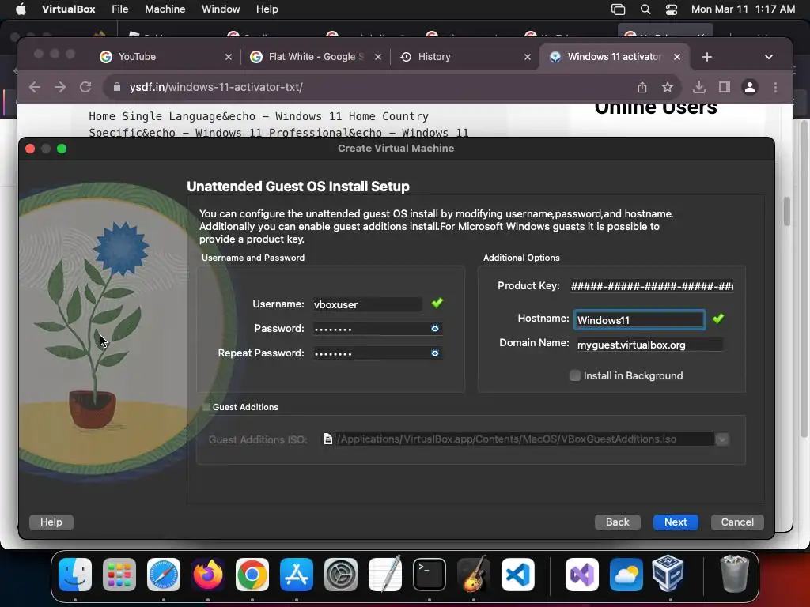This screenshot has width=810, height=607.
Task: Open App Store from the dock
Action: (297, 575)
